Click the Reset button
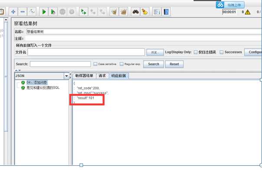The height and width of the screenshot is (171, 262). tap(174, 64)
